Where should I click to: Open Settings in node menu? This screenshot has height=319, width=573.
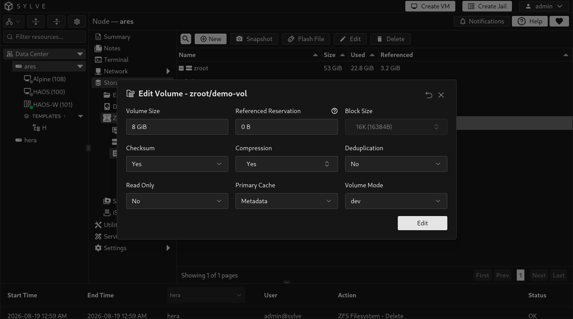click(115, 248)
